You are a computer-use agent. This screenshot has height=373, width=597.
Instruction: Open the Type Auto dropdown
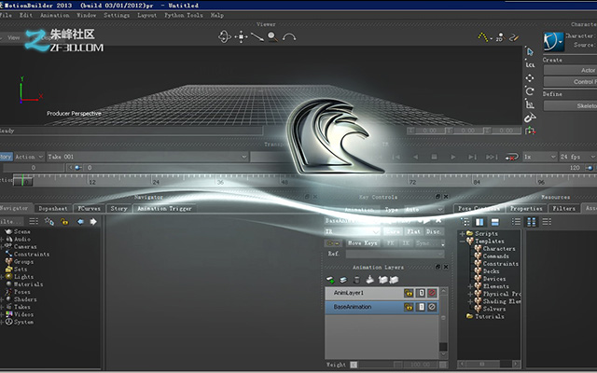pyautogui.click(x=423, y=209)
